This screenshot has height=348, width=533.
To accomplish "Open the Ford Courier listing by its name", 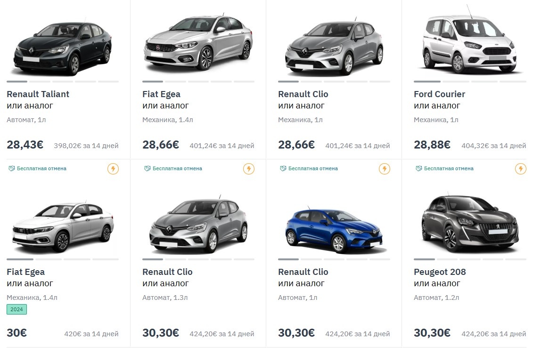I will pos(439,94).
